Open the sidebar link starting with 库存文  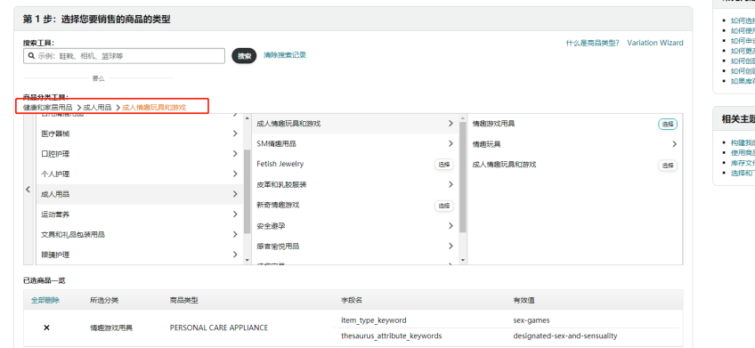743,163
